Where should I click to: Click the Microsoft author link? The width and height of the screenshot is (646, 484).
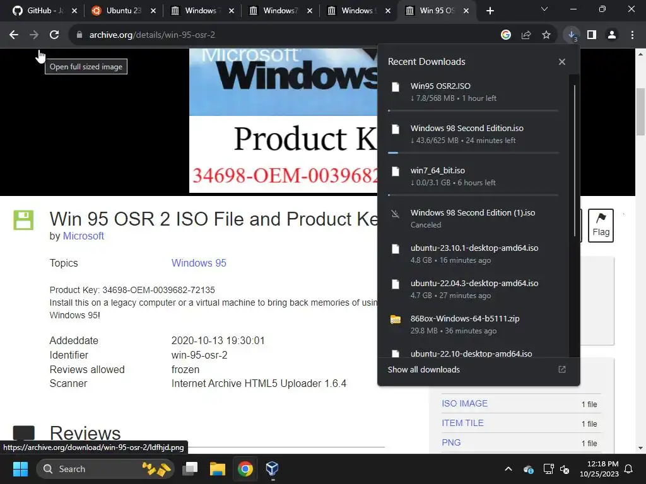point(83,236)
